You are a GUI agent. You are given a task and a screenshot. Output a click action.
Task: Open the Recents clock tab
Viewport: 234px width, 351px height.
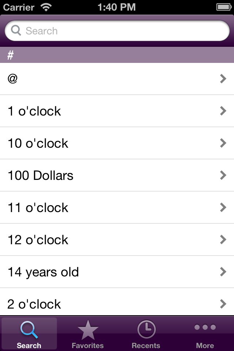(146, 334)
